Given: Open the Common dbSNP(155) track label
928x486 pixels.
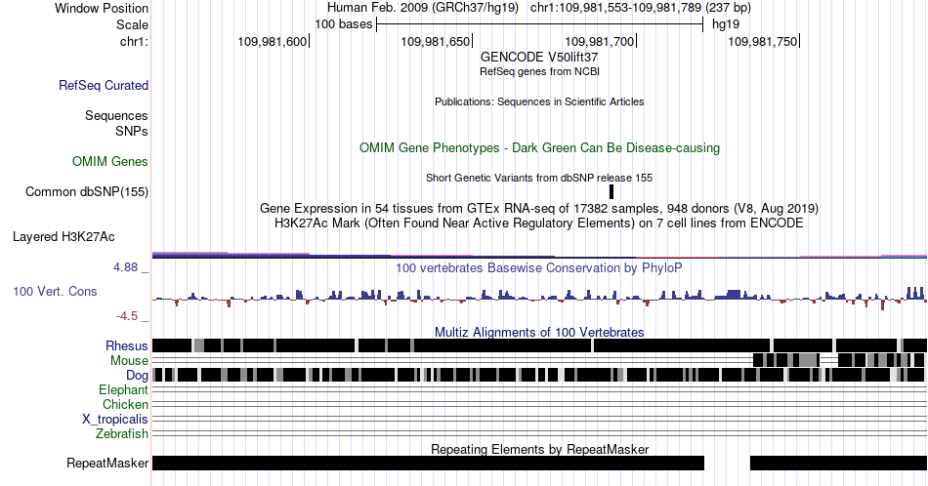Looking at the screenshot, I should [x=87, y=191].
